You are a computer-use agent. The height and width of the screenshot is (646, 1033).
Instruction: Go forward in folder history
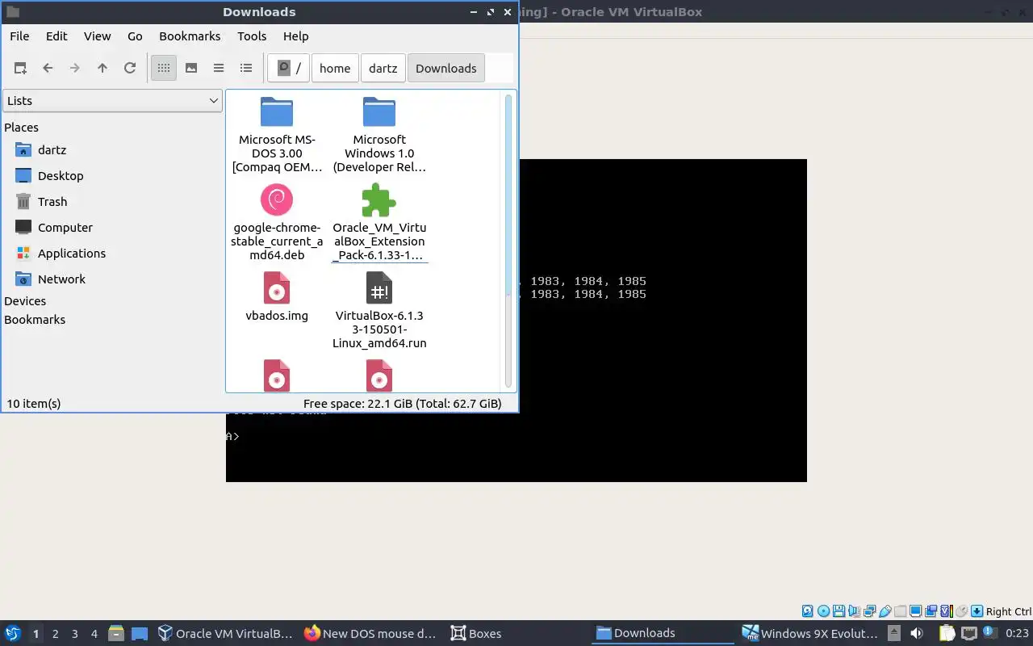75,69
